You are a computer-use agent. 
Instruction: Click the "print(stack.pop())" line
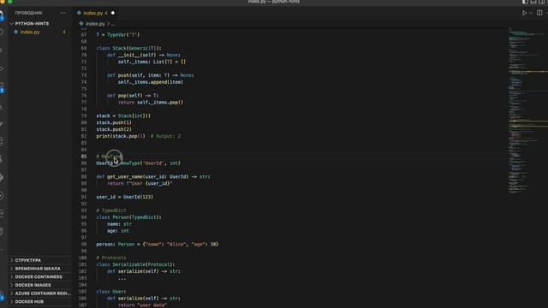point(121,136)
